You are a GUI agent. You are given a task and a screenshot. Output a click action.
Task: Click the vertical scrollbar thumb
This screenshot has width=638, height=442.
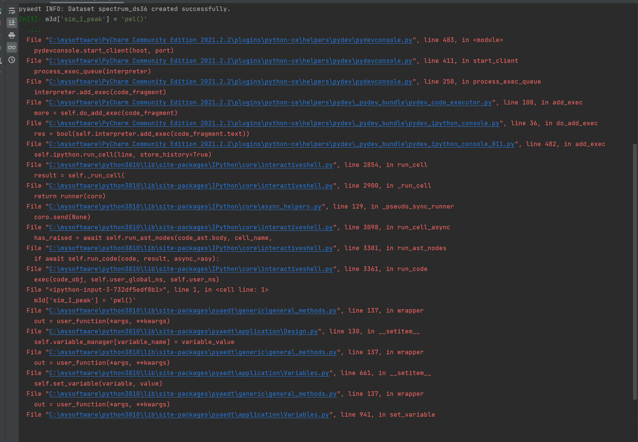click(x=635, y=271)
